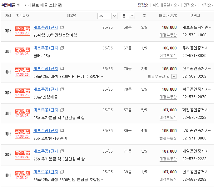Open new-window icon beside 56동 listing name
The width and height of the screenshot is (218, 187).
coord(62,27)
